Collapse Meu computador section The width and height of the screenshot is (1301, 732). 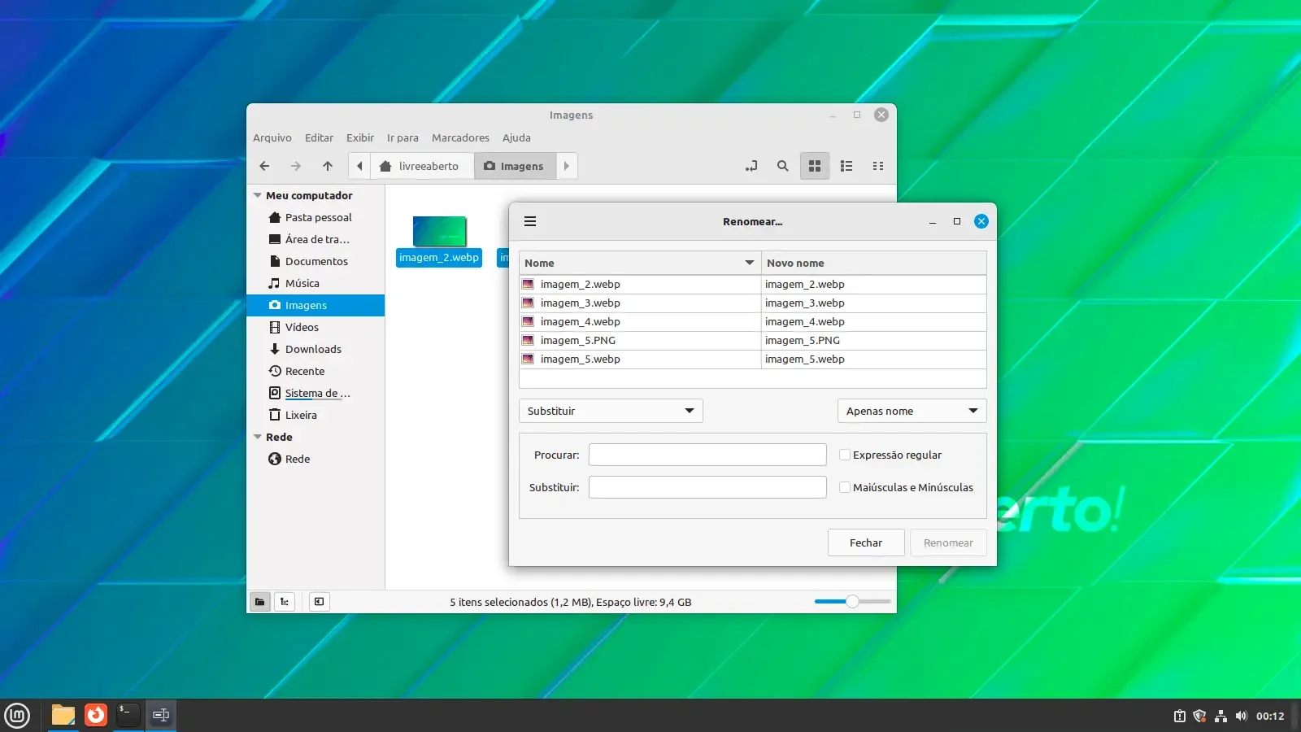click(x=258, y=195)
